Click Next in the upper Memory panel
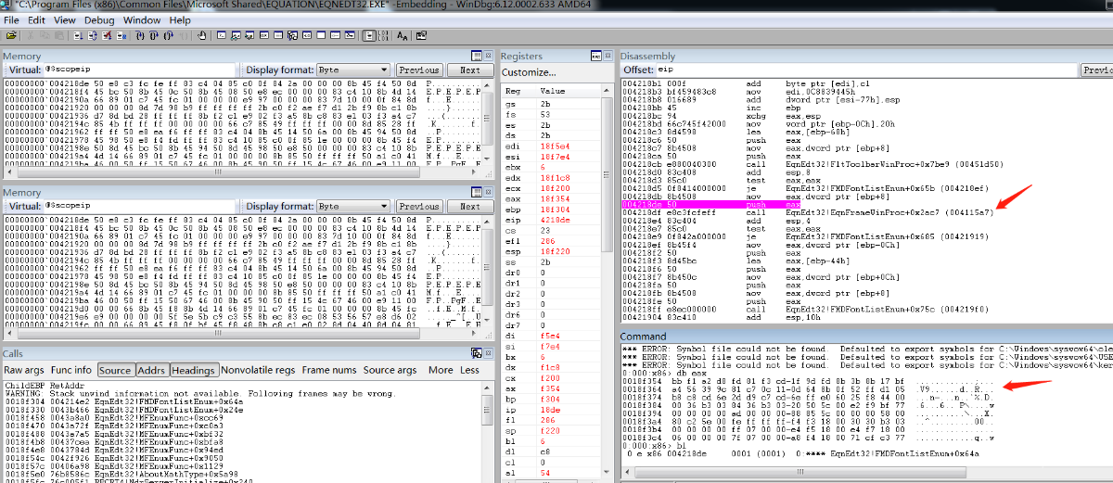This screenshot has height=483, width=1113. 470,70
